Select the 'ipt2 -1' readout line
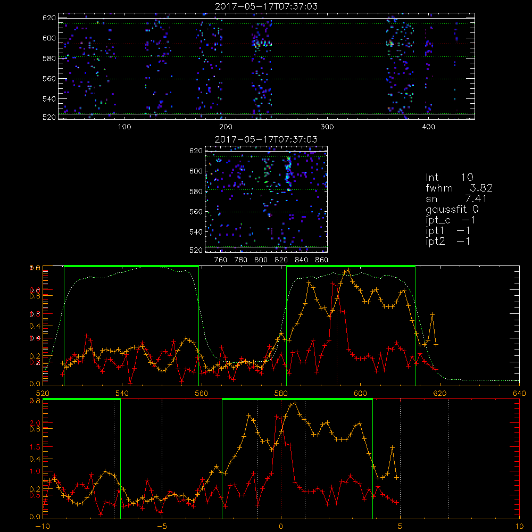532x532 pixels. point(448,242)
